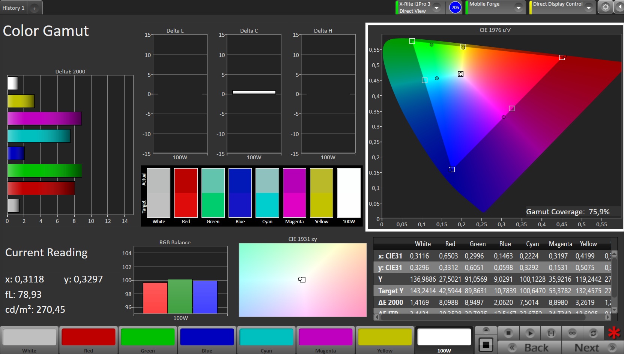Image resolution: width=624 pixels, height=354 pixels.
Task: Switch to the History 1 tab
Action: (14, 8)
